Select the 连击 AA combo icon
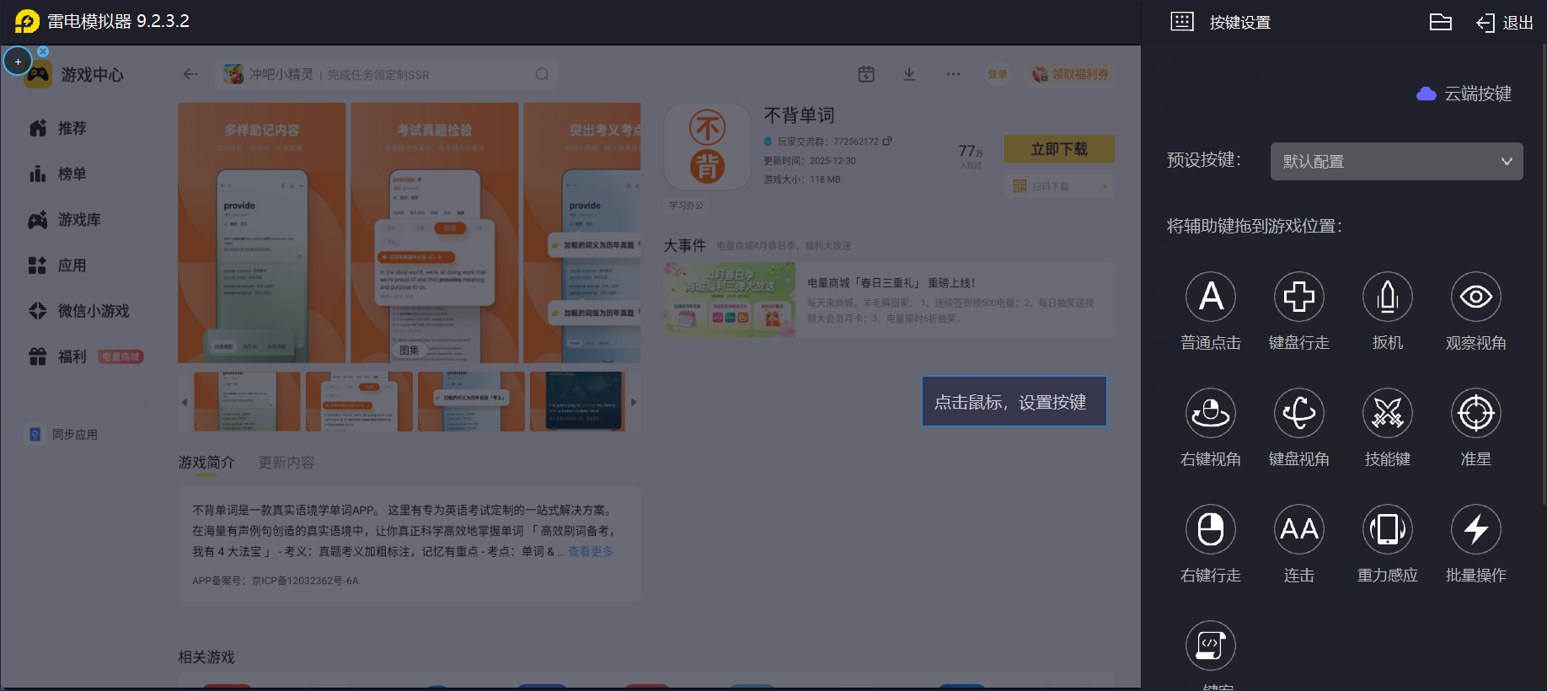Screen dimensions: 1547x691 coord(1299,529)
